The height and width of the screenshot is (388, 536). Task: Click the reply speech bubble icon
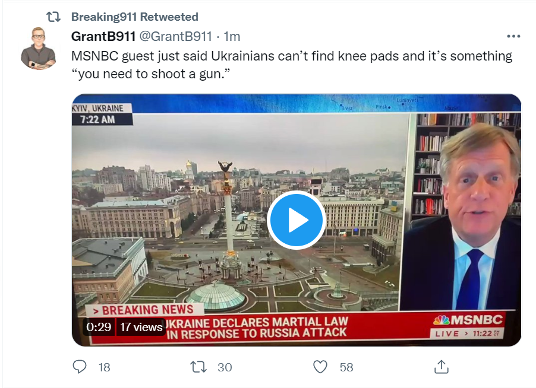tap(80, 367)
